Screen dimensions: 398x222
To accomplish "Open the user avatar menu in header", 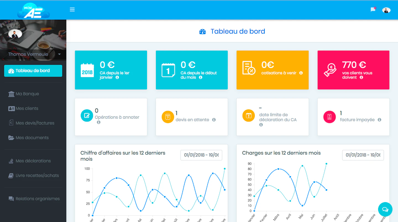I will [x=386, y=10].
